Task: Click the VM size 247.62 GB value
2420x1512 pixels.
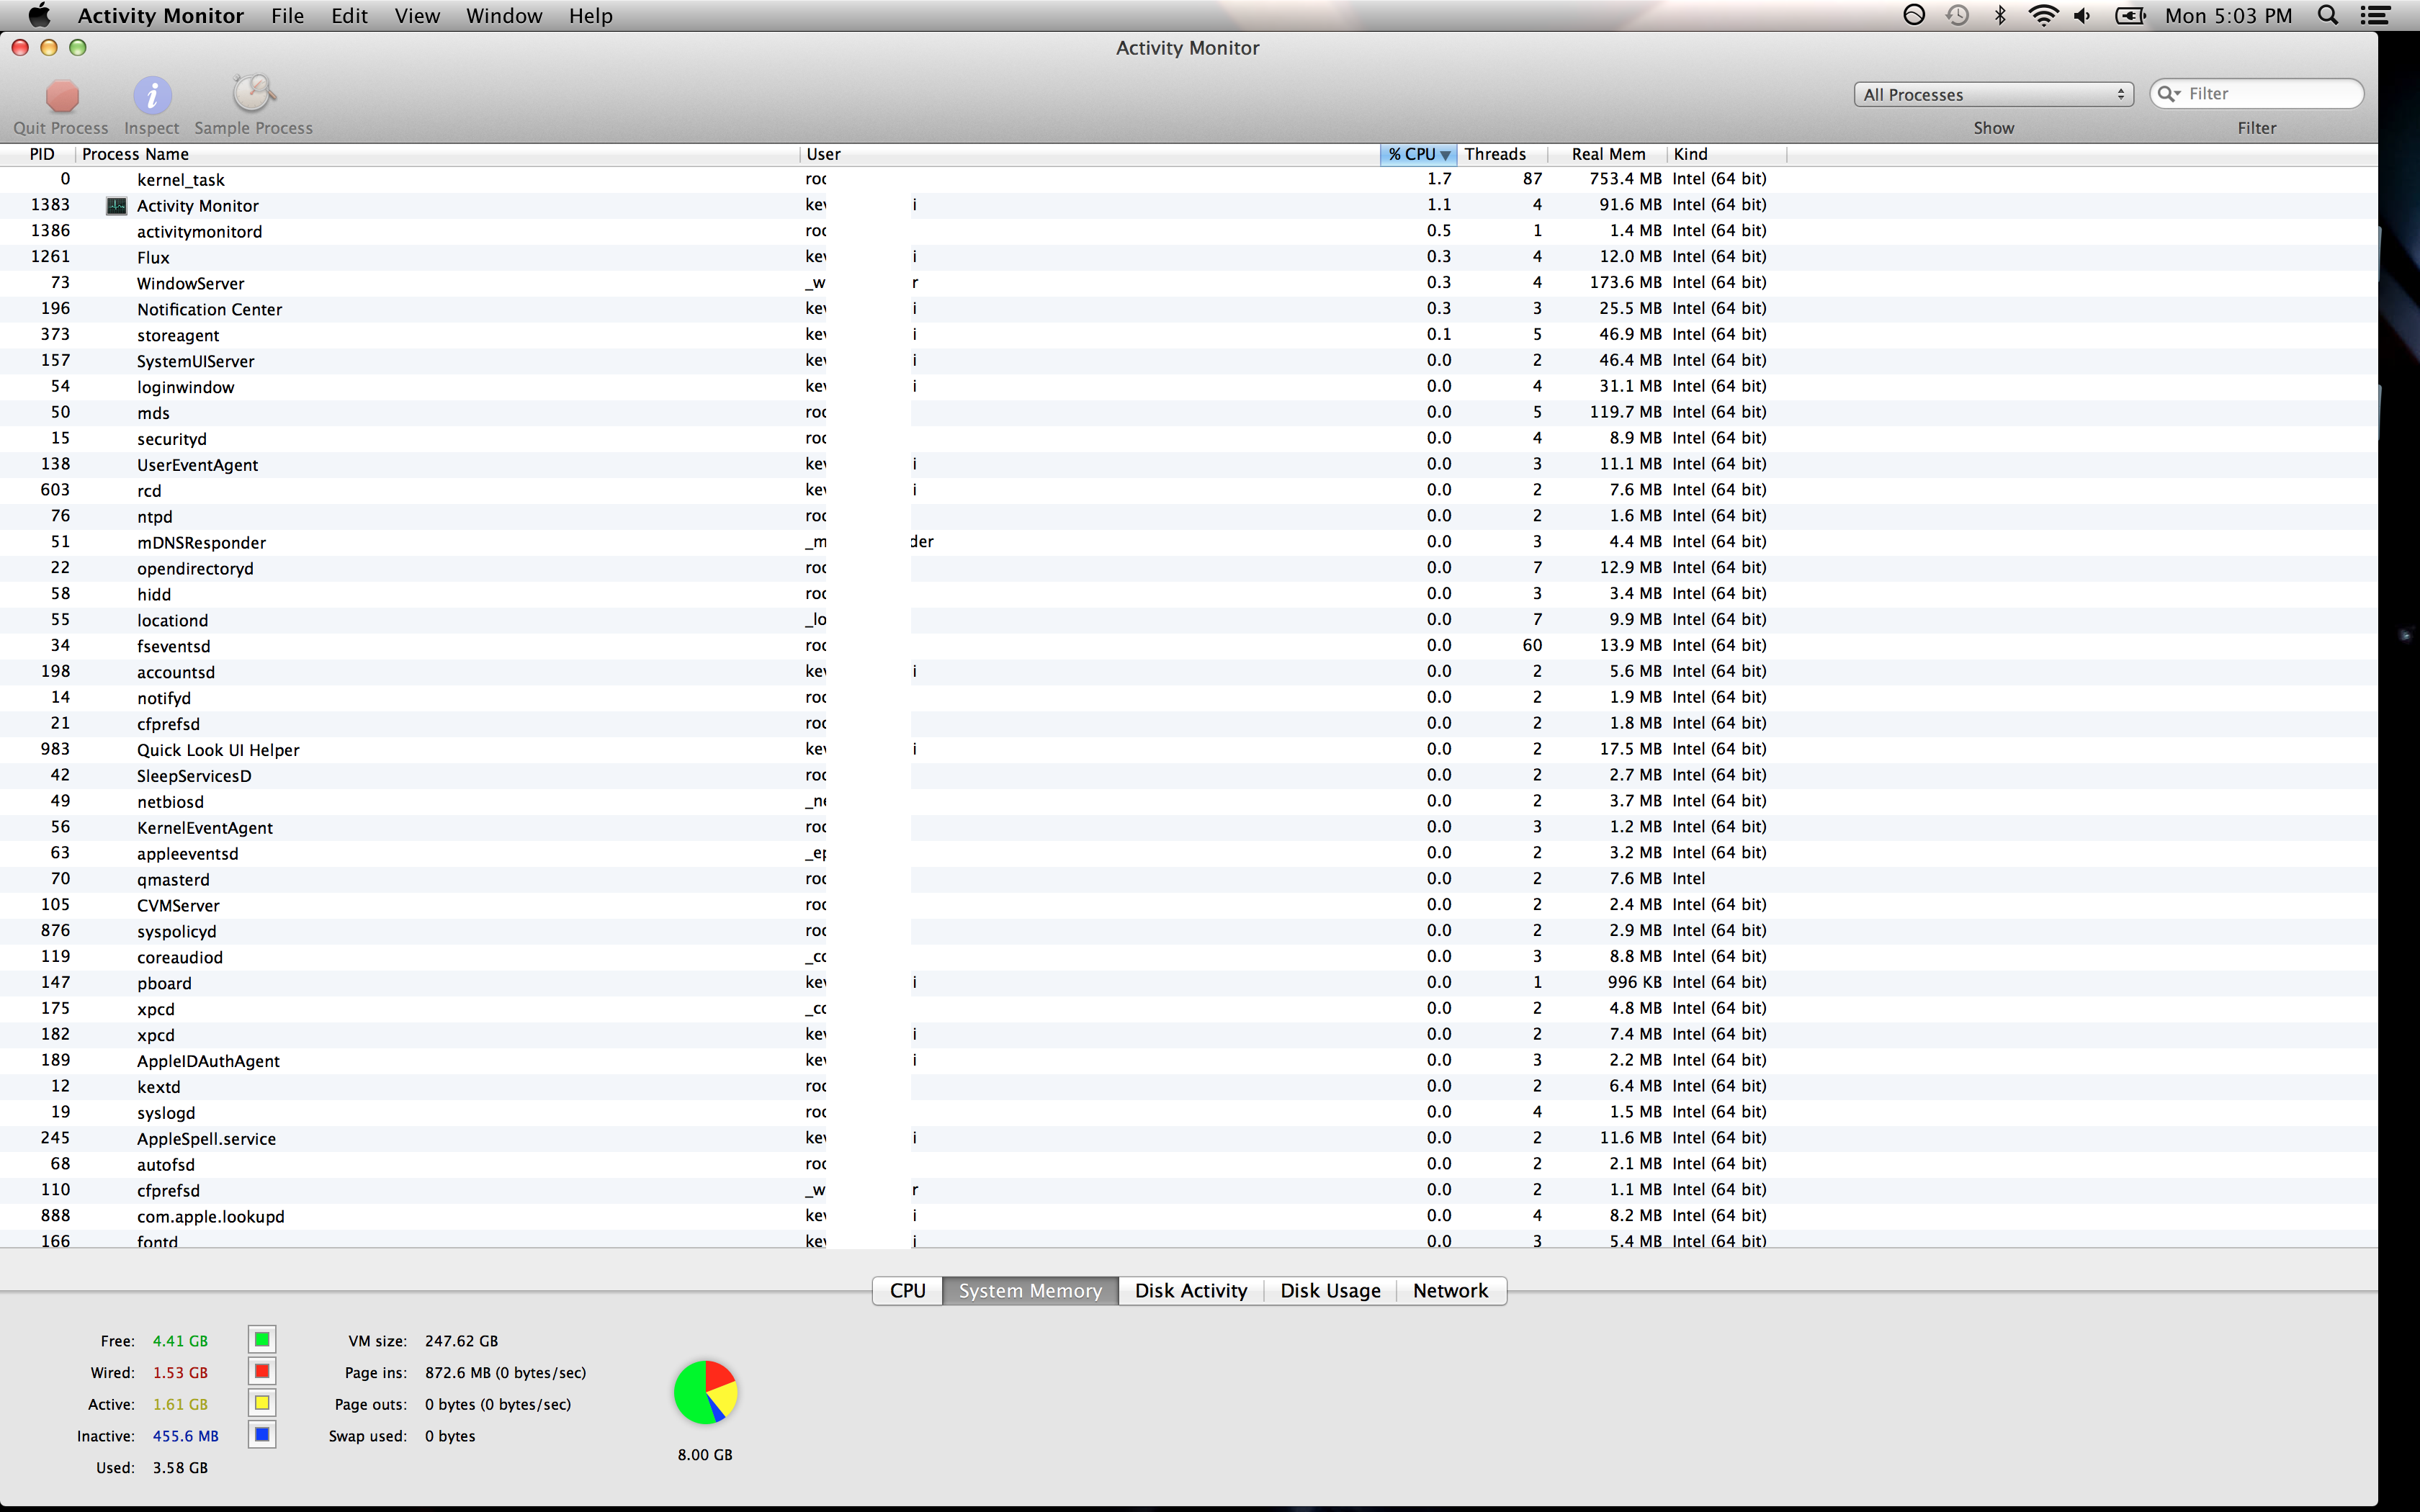Action: coord(461,1341)
